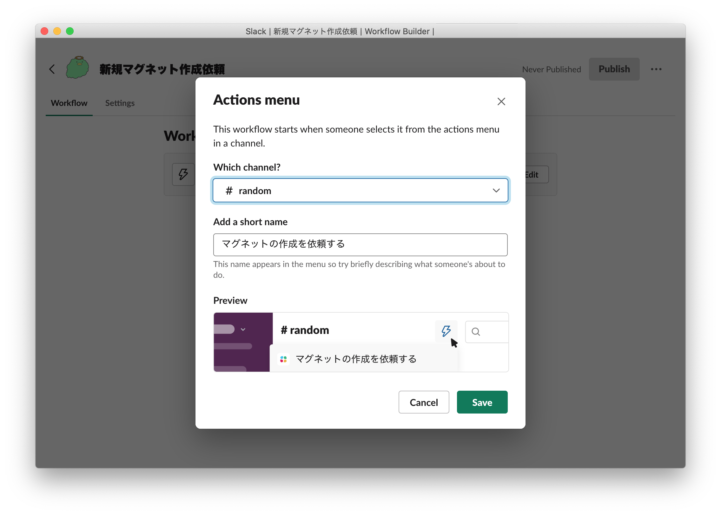
Task: Close the Actions menu dialog with X
Action: click(501, 101)
